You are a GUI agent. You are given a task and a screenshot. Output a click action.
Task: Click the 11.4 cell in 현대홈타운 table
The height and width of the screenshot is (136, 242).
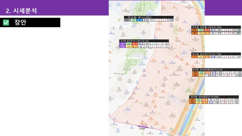[233, 73]
